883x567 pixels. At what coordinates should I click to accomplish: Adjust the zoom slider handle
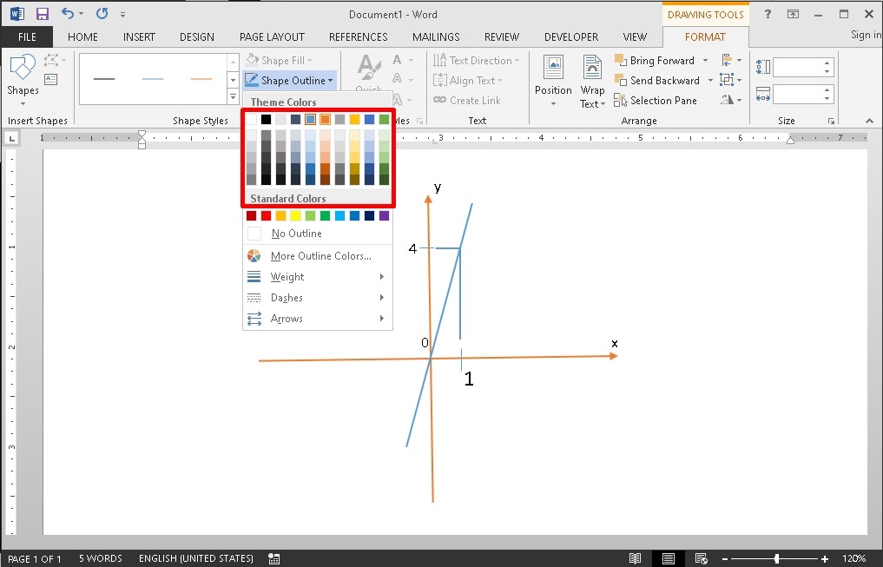pyautogui.click(x=776, y=558)
